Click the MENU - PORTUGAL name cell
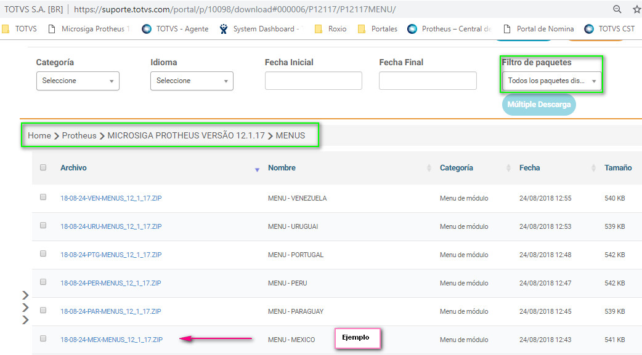The height and width of the screenshot is (355, 642). coord(296,254)
